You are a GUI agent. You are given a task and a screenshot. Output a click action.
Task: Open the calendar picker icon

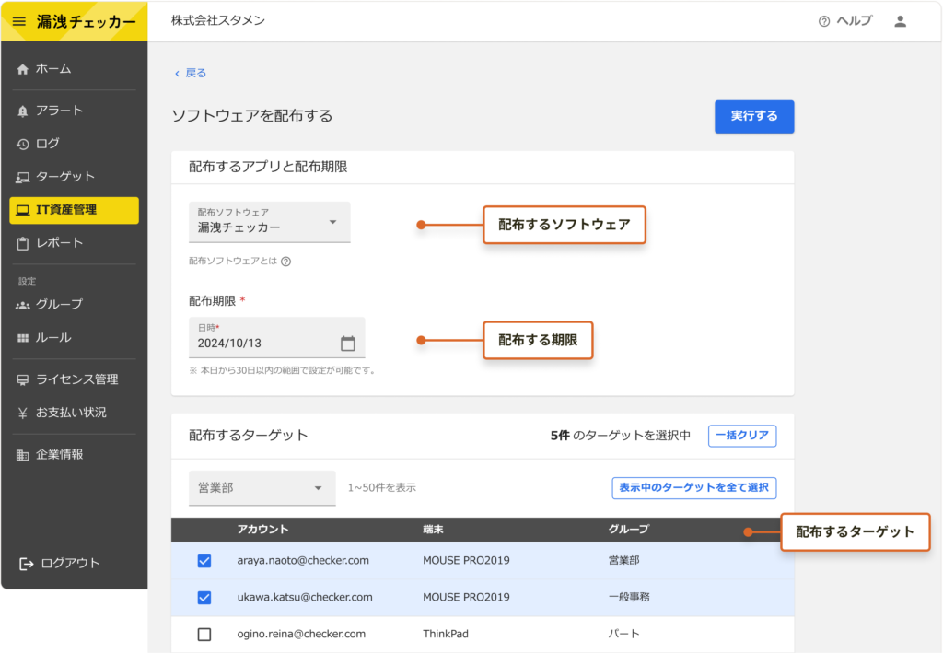347,344
